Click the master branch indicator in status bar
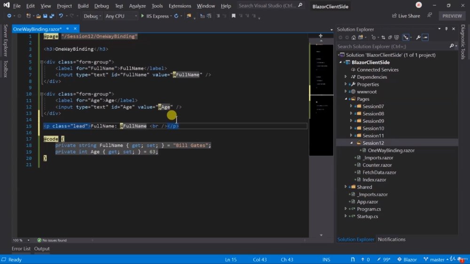This screenshot has height=264, width=470. pos(437,259)
